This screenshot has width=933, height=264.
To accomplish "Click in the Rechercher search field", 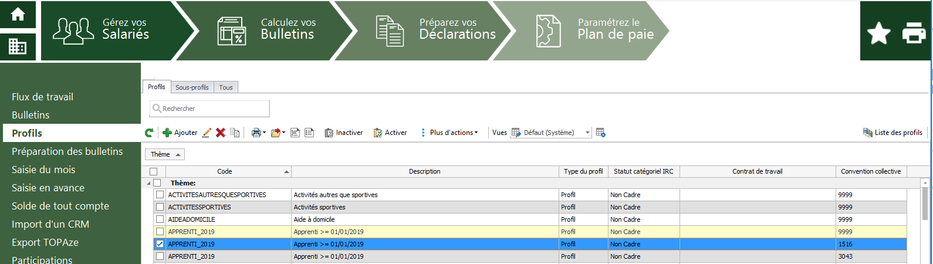I will pyautogui.click(x=209, y=109).
